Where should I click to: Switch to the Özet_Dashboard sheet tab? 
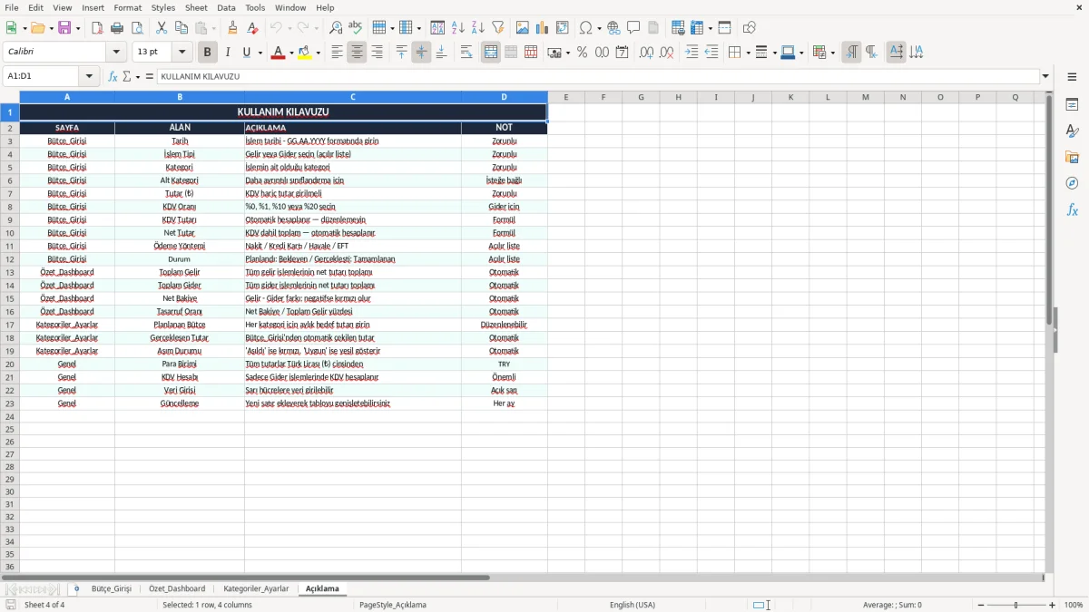click(x=177, y=589)
